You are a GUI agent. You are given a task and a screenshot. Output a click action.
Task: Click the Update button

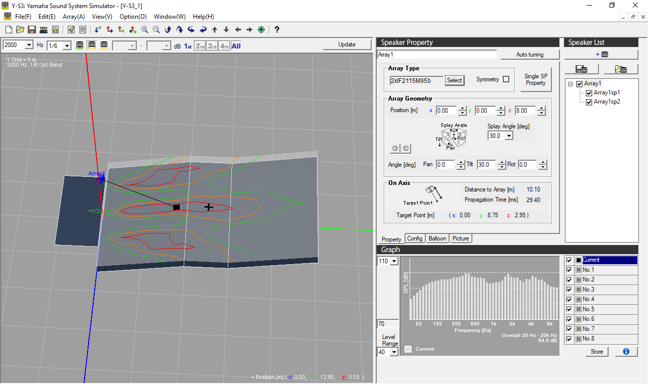point(347,44)
